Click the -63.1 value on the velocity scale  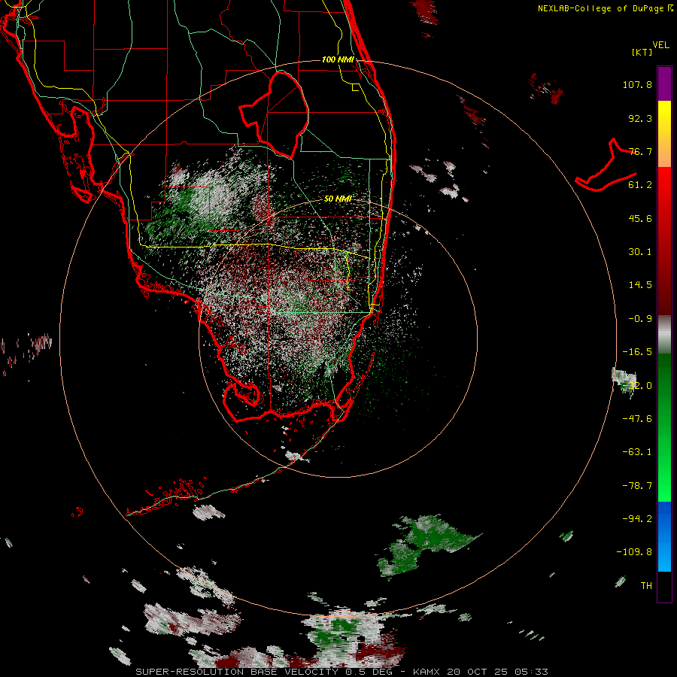pyautogui.click(x=637, y=452)
